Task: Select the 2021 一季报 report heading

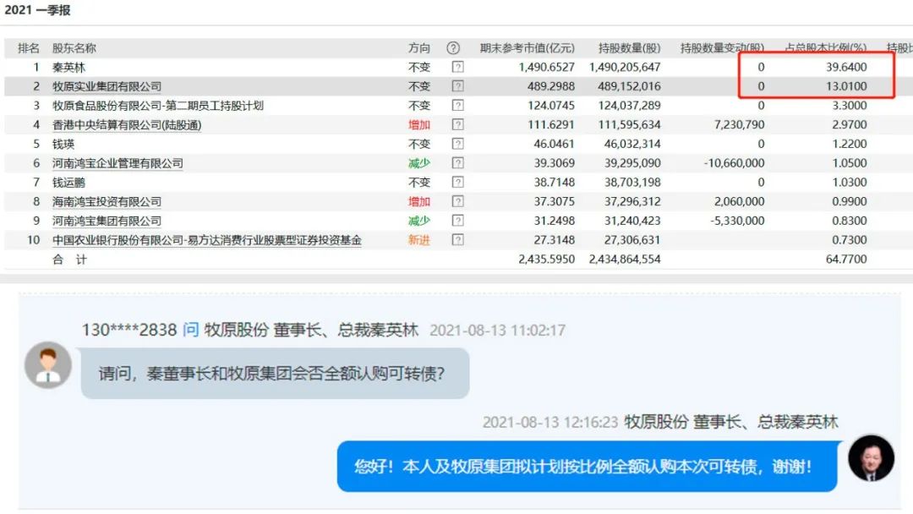Action: 38,10
